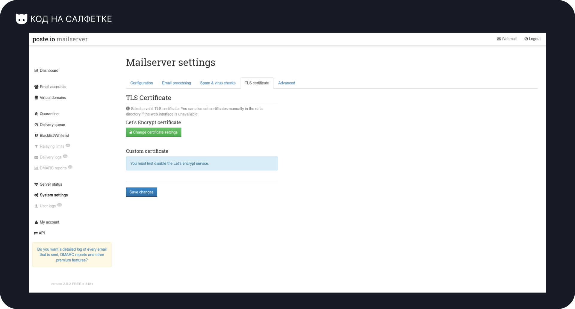Screen dimensions: 575x309
Task: Click the API exchange arrows icon
Action: click(x=36, y=233)
